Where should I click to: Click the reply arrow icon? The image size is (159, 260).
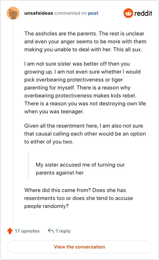[x=51, y=231]
